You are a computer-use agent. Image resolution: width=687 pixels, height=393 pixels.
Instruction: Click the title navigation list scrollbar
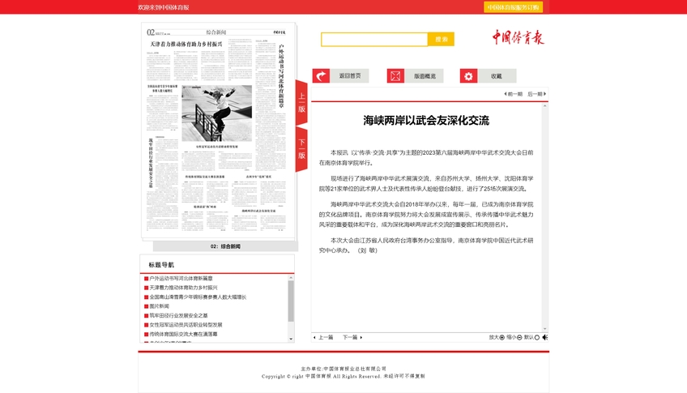pyautogui.click(x=291, y=300)
